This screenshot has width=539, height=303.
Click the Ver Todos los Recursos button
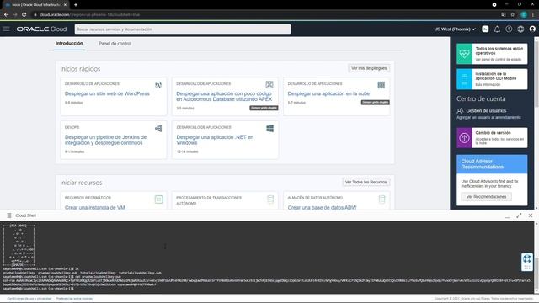click(x=366, y=182)
